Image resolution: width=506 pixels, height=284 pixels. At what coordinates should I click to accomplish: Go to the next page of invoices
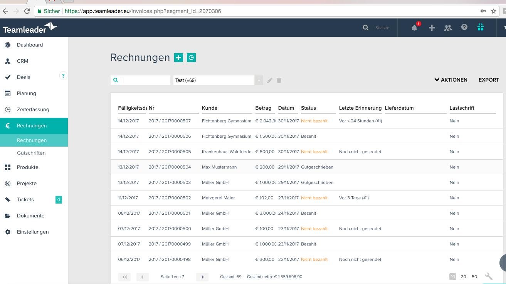tap(202, 277)
